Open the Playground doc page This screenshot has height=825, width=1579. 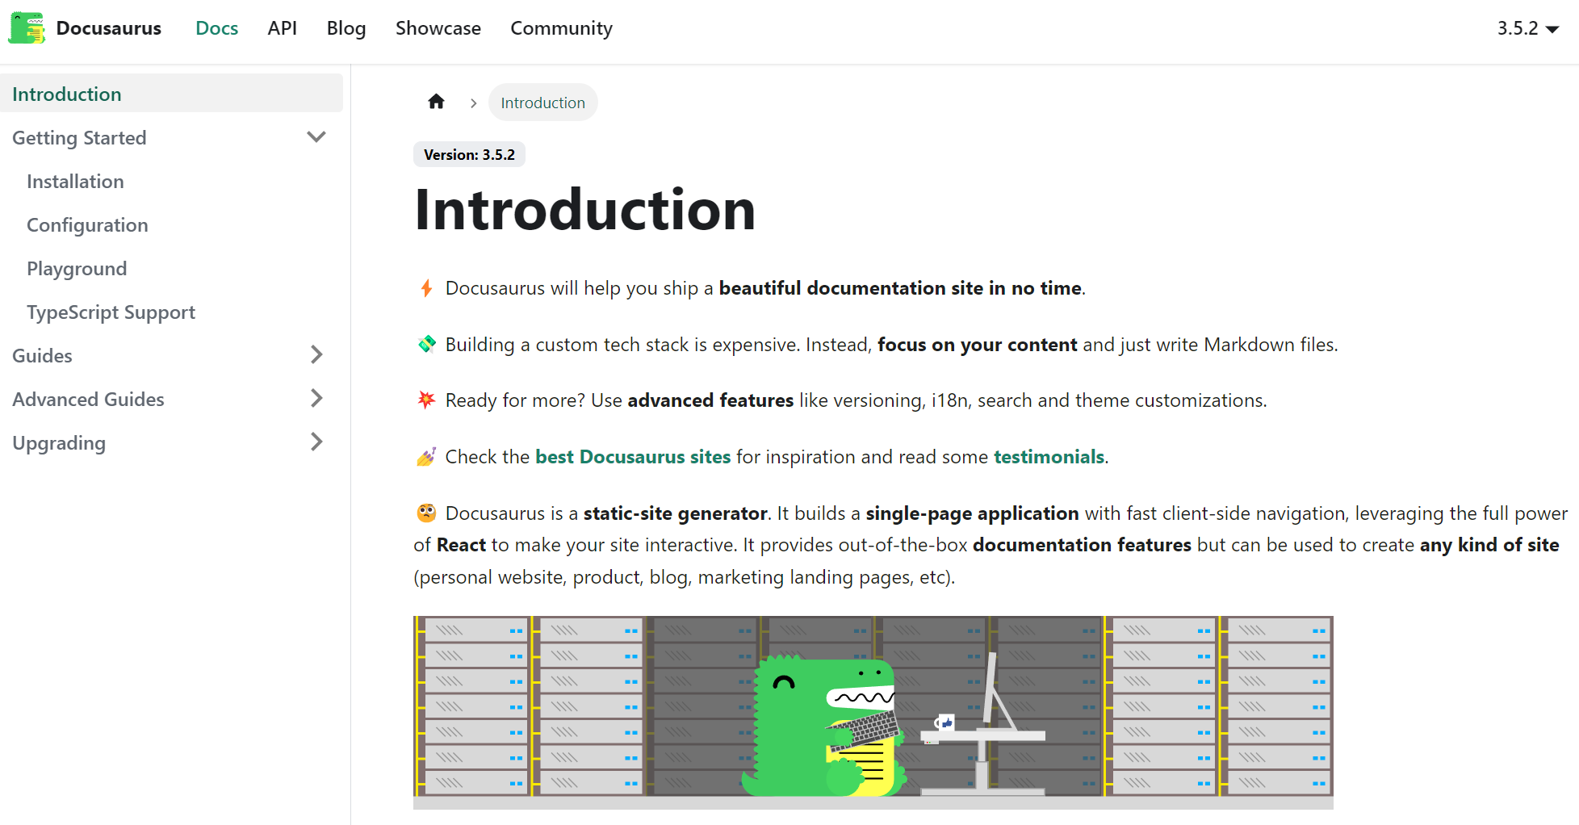click(77, 269)
